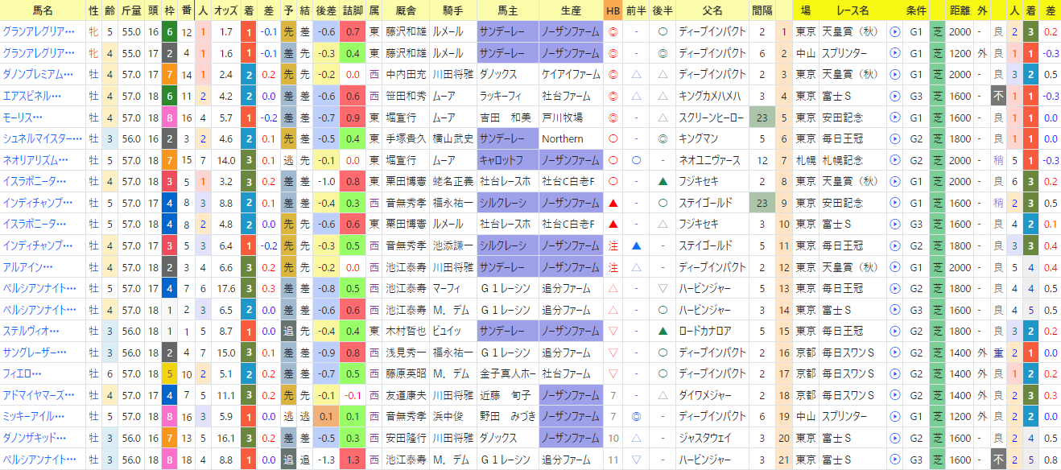This screenshot has height=470, width=1061.
Task: Sort by the レース名 column header
Action: tap(852, 10)
